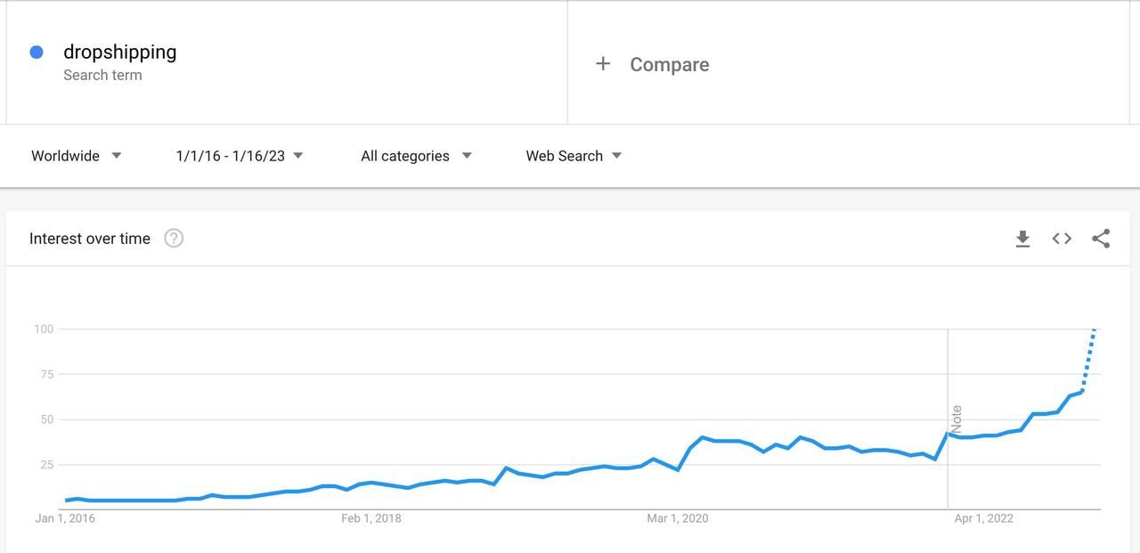
Task: Click the Interest over time heading
Action: (x=90, y=239)
